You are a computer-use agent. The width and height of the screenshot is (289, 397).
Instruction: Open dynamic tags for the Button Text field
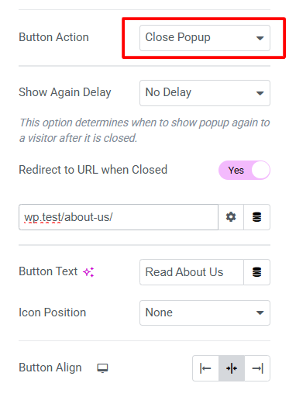tap(257, 272)
